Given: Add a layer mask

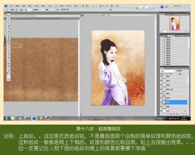Looking at the screenshot, I should [x=174, y=114].
